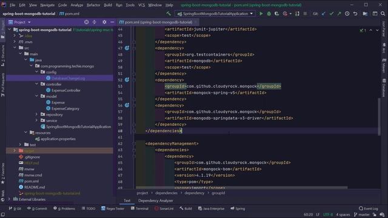Open the Maven side tool window
The height and width of the screenshot is (218, 388).
[384, 65]
